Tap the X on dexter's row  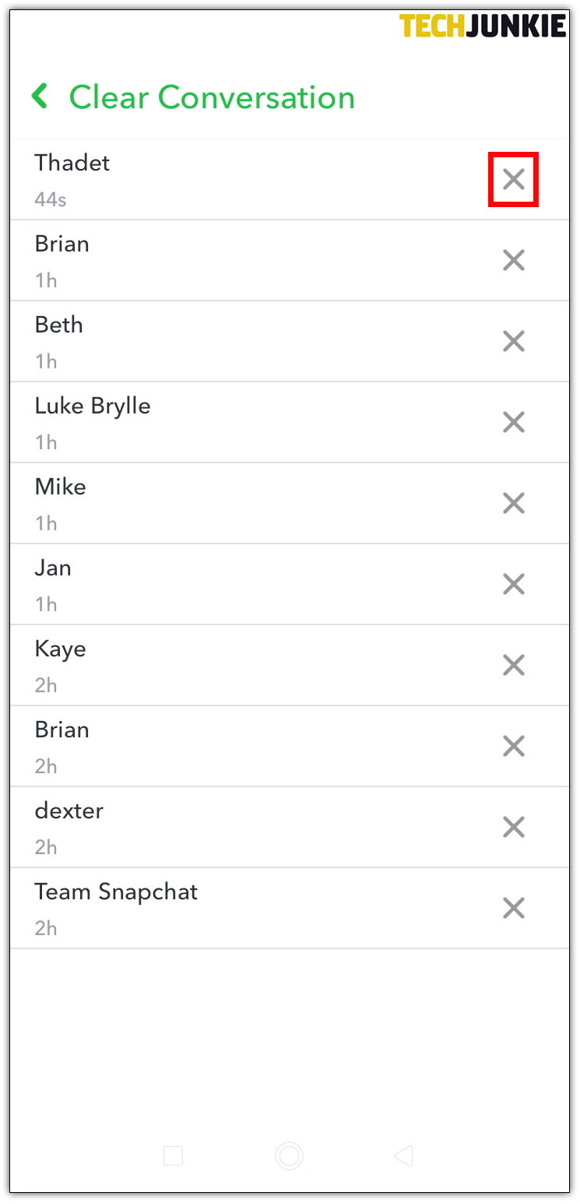point(513,827)
